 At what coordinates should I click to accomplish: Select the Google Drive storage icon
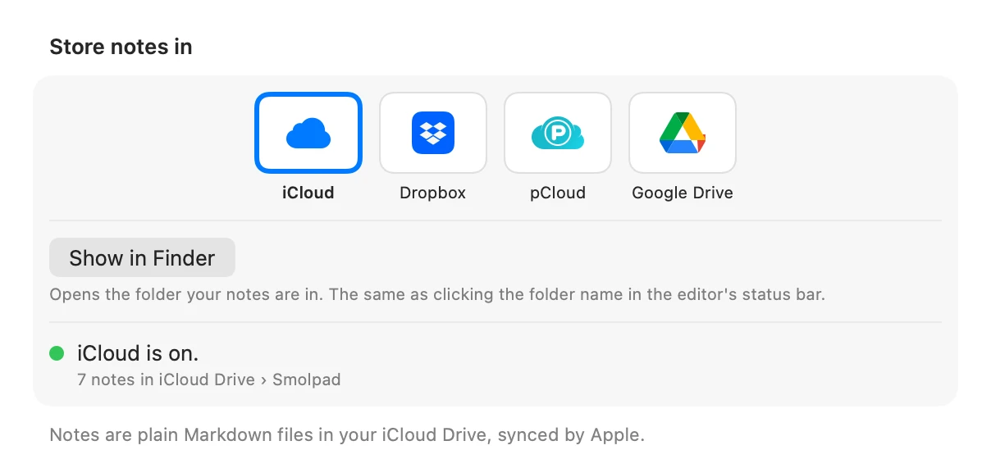pos(683,133)
